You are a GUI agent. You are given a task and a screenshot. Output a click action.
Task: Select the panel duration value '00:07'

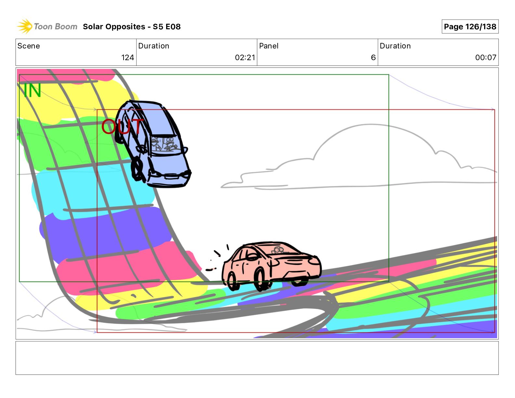pyautogui.click(x=486, y=58)
